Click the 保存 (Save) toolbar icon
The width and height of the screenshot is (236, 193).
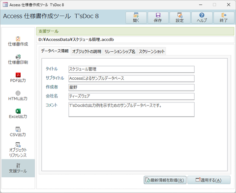pos(158,18)
